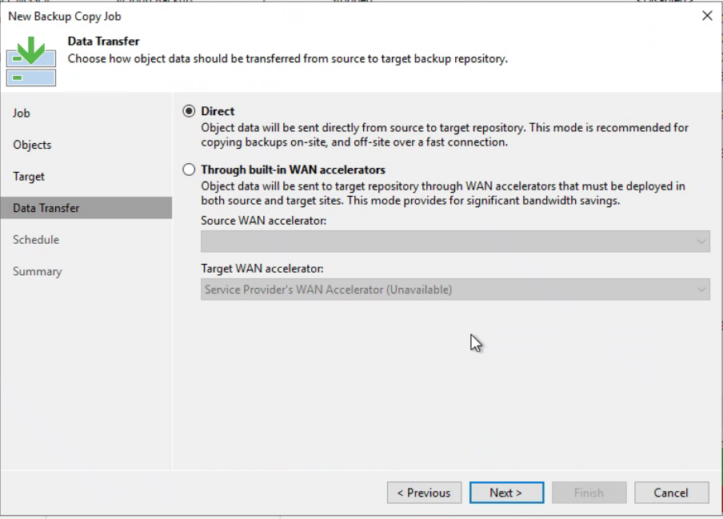Viewport: 723px width, 519px height.
Task: Click the 'Target WAN accelerator:' label
Action: 262,269
